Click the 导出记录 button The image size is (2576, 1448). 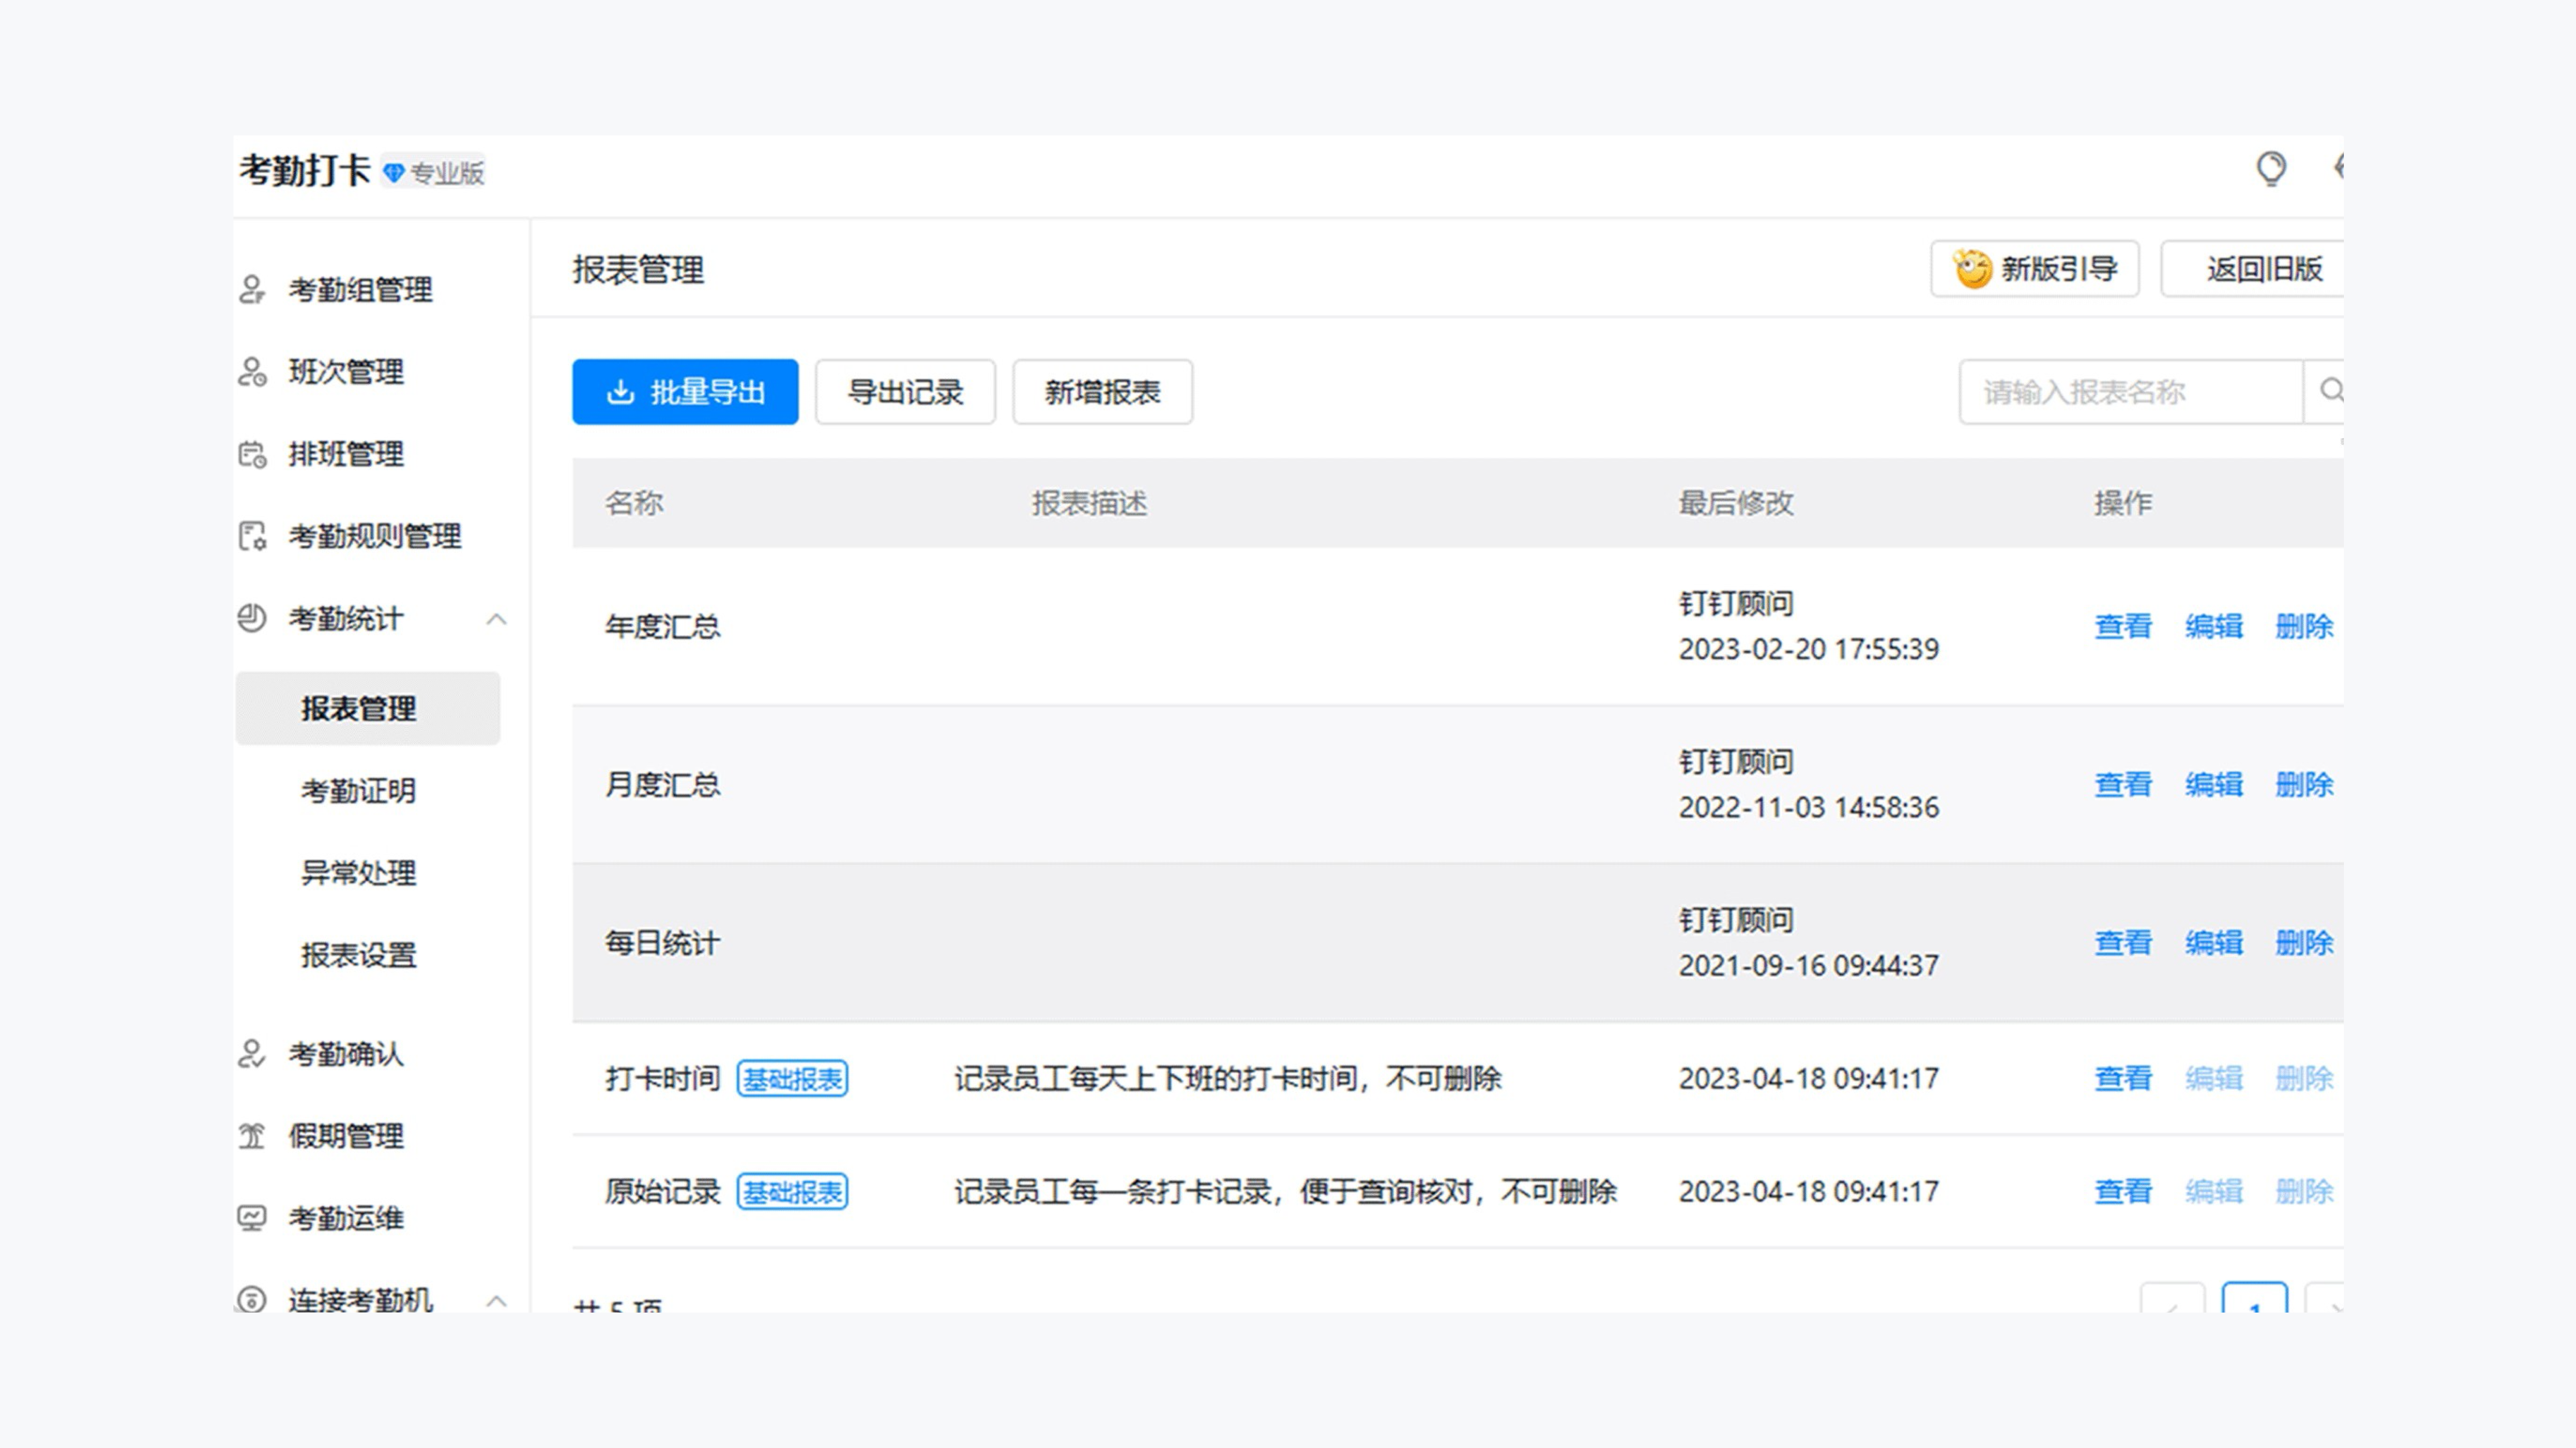pos(905,392)
